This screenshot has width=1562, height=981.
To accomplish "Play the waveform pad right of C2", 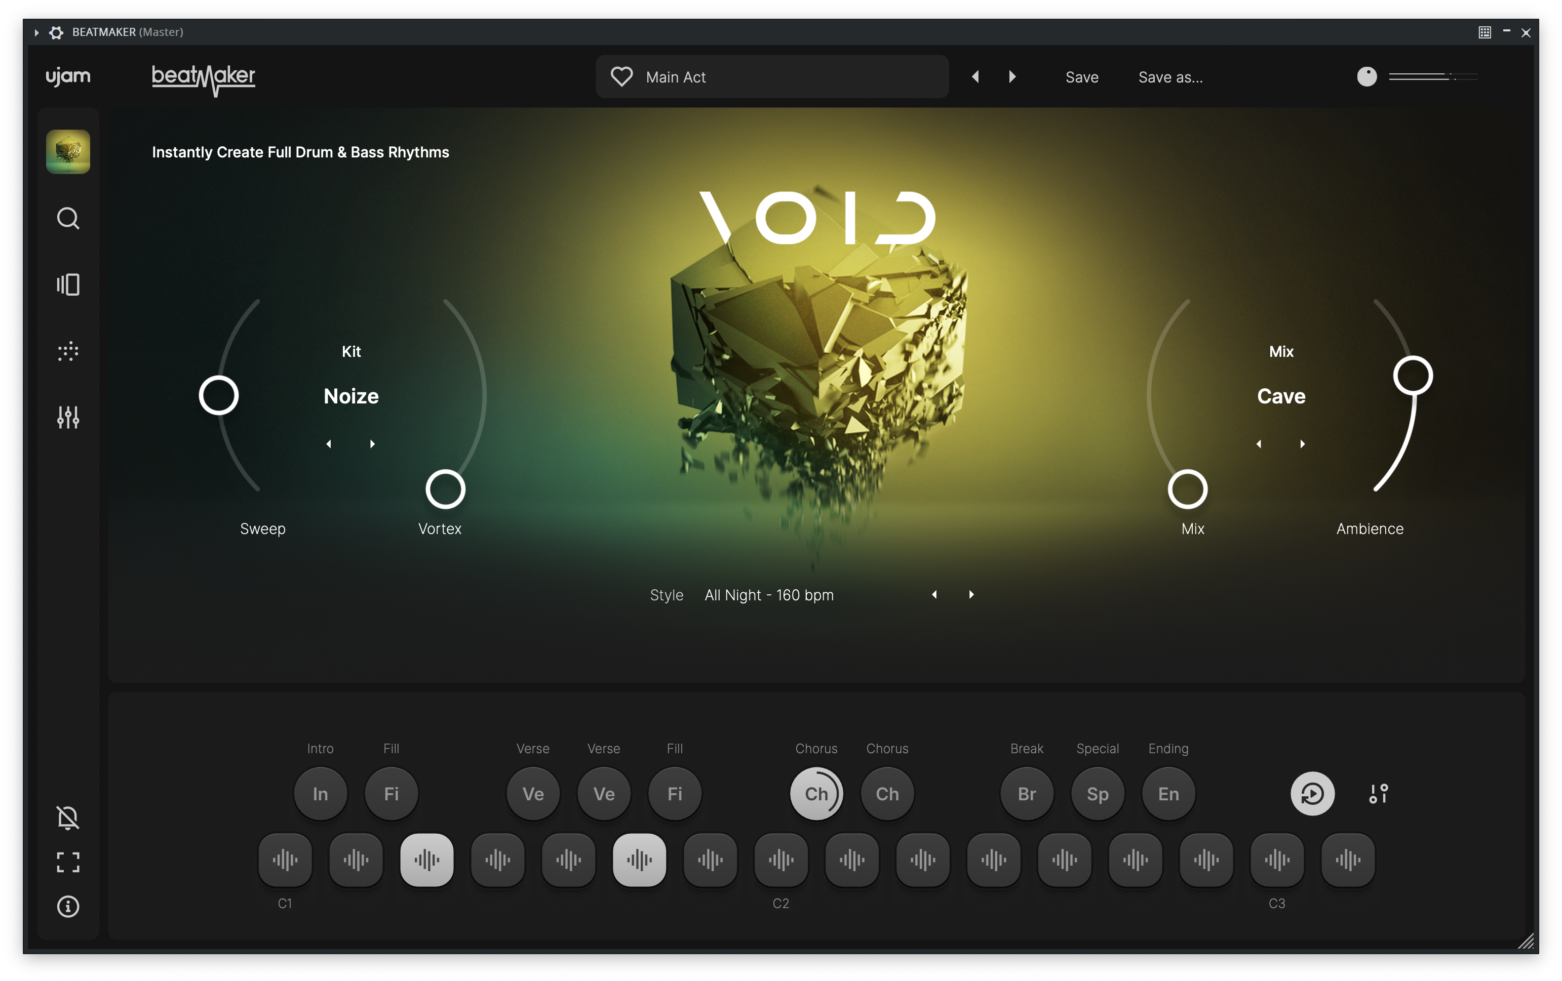I will click(x=852, y=861).
